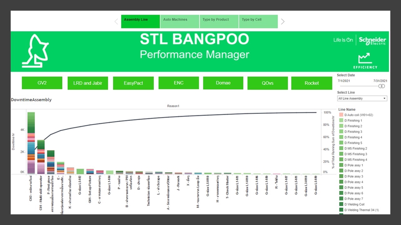This screenshot has height=225, width=401.
Task: Click the ENC button
Action: (178, 83)
